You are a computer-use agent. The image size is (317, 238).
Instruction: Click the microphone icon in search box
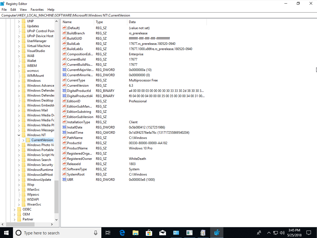tap(96, 233)
